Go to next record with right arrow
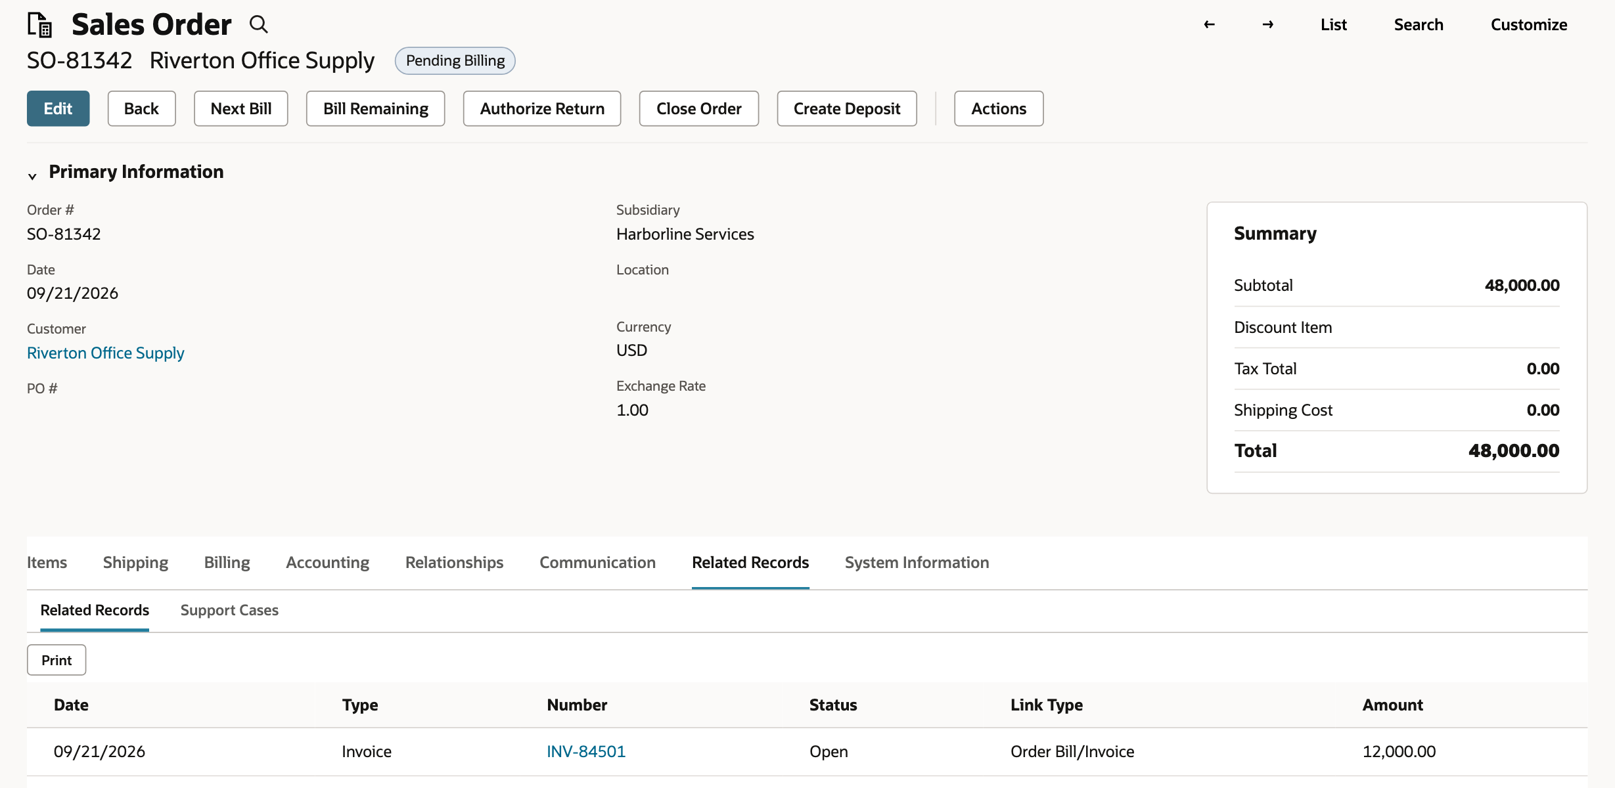 (1268, 25)
